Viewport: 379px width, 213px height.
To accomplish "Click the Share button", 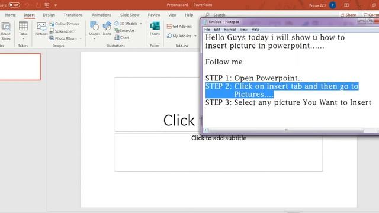I will (348, 15).
